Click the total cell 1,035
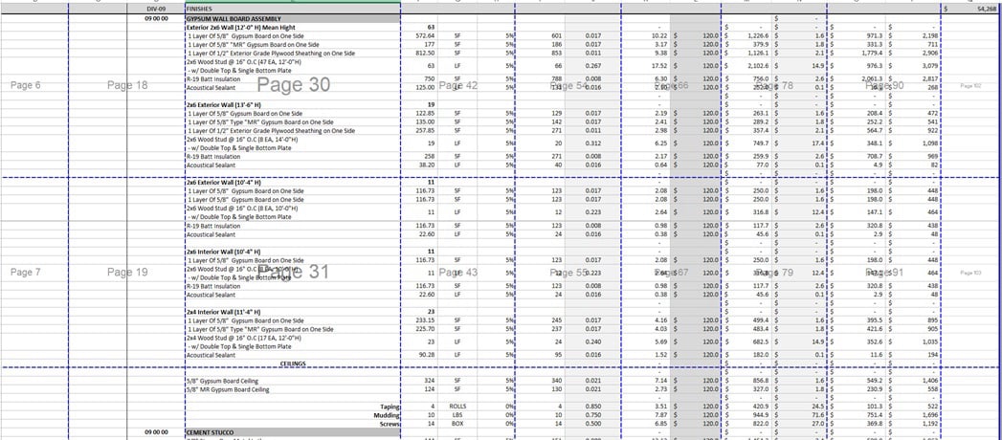Viewport: 1002px width, 440px height. pos(913,341)
